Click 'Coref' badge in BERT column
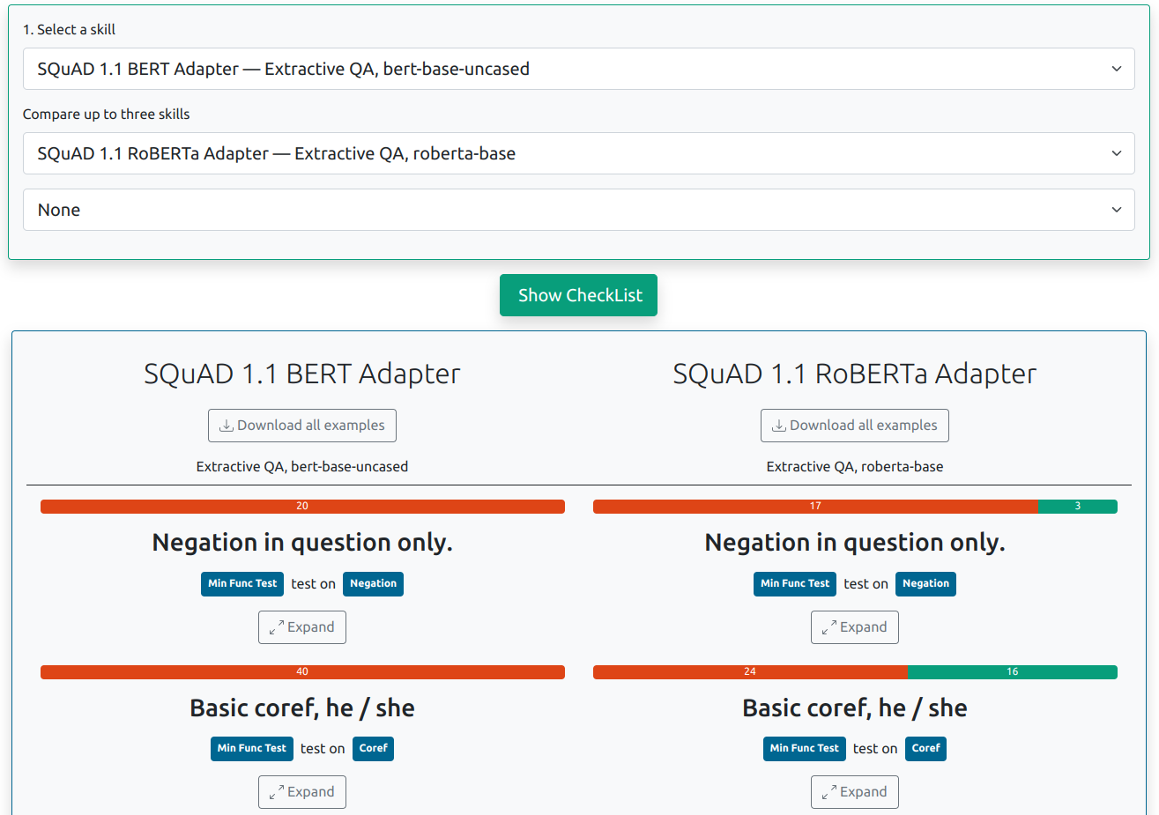 click(x=373, y=749)
